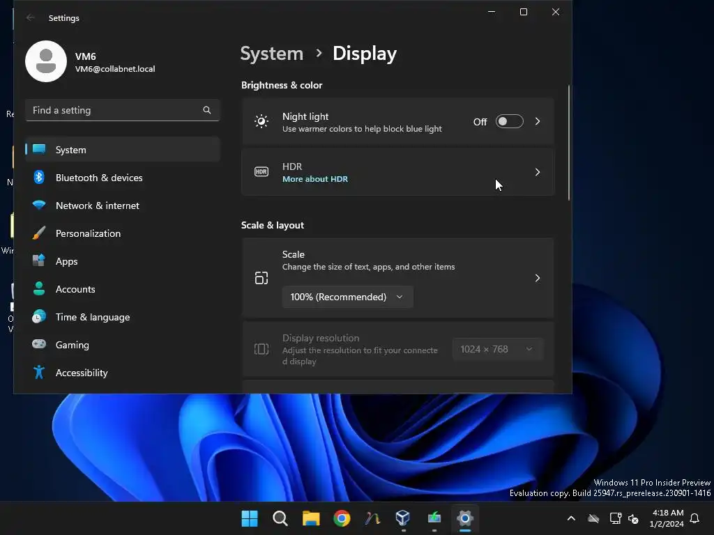
Task: Open the Scale details chevron
Action: click(538, 278)
